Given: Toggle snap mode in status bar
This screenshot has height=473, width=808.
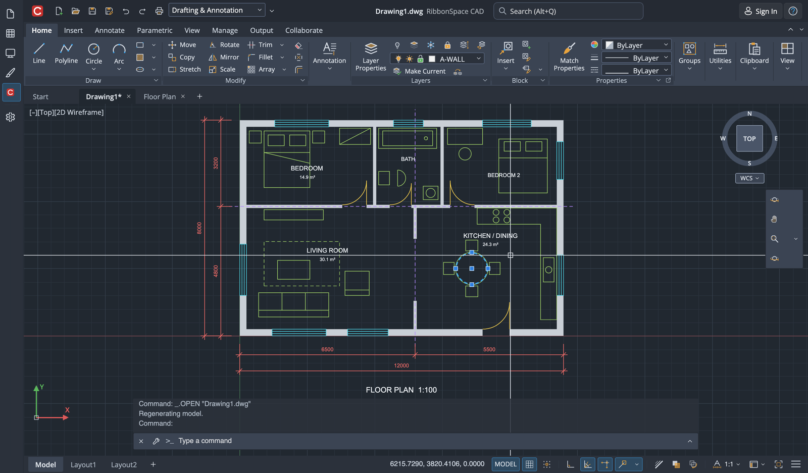Looking at the screenshot, I should [547, 464].
